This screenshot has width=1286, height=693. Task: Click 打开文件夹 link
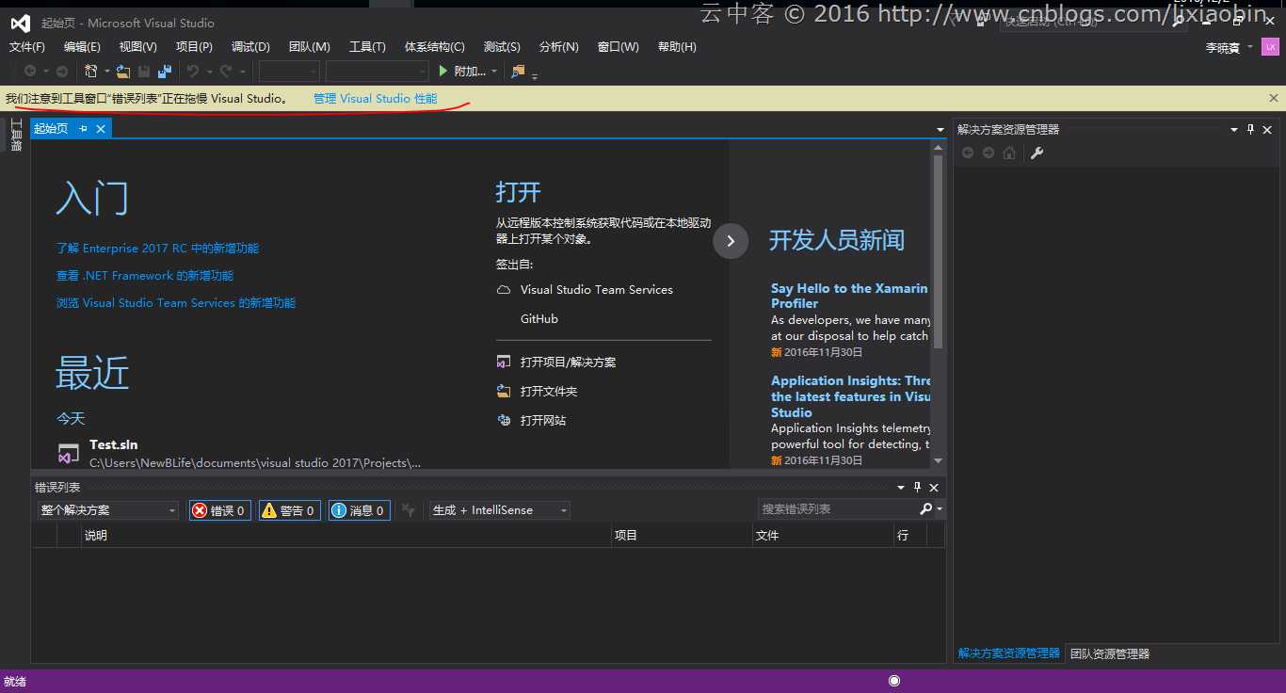(549, 391)
